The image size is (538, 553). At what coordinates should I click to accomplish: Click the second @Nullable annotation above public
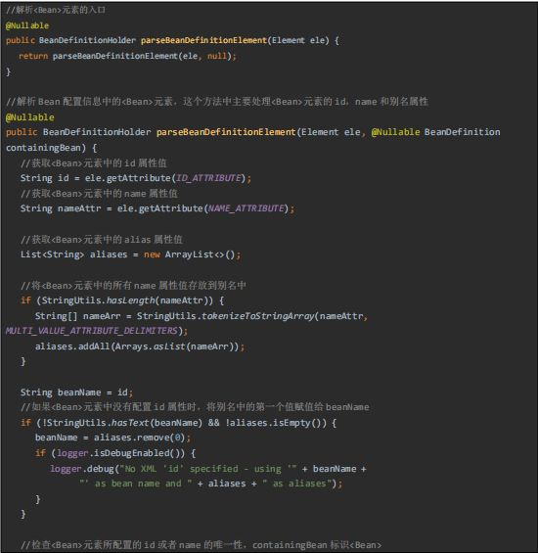30,117
